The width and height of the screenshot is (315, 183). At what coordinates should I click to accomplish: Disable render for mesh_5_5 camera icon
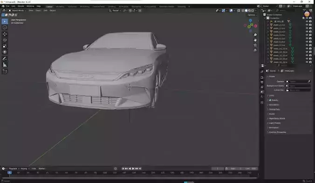(x=310, y=35)
